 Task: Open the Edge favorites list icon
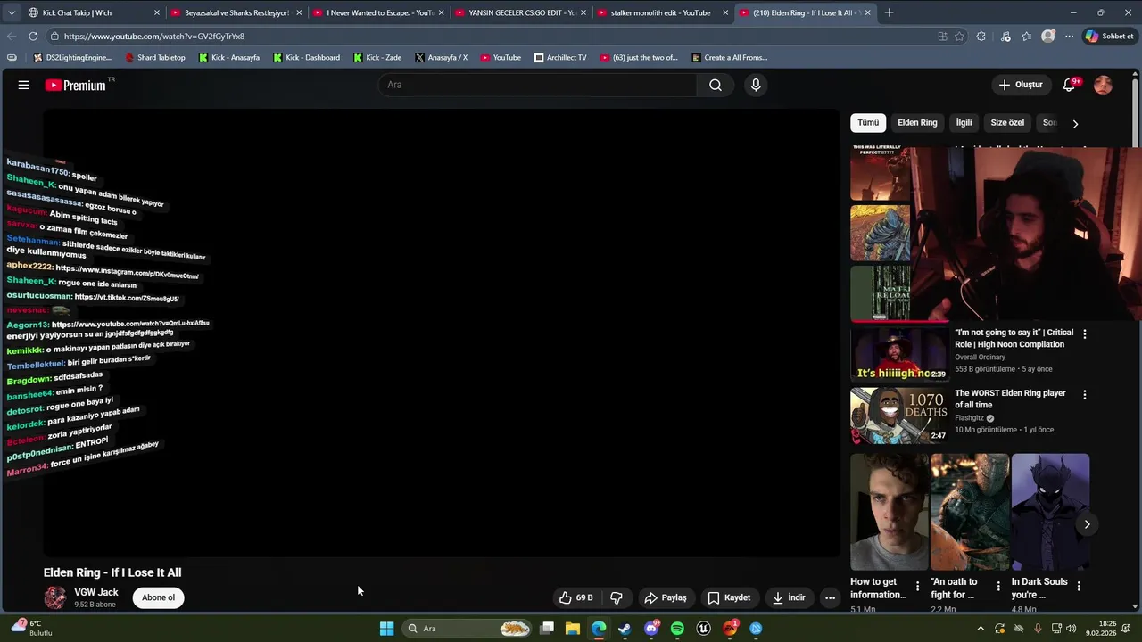(x=1027, y=37)
